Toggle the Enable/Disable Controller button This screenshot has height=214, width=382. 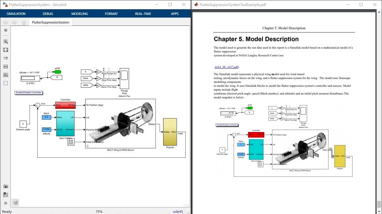coord(29,93)
